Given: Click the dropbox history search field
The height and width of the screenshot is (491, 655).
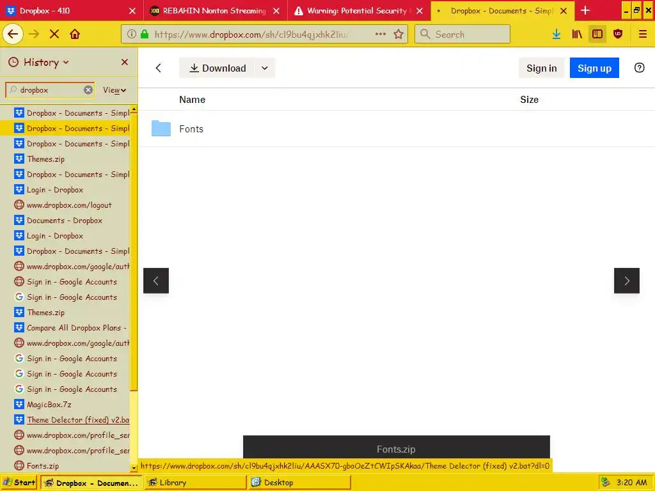Looking at the screenshot, I should click(x=50, y=90).
